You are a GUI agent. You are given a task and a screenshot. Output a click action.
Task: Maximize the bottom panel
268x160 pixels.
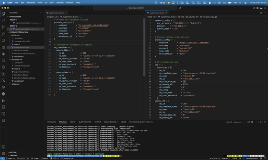tap(261, 122)
